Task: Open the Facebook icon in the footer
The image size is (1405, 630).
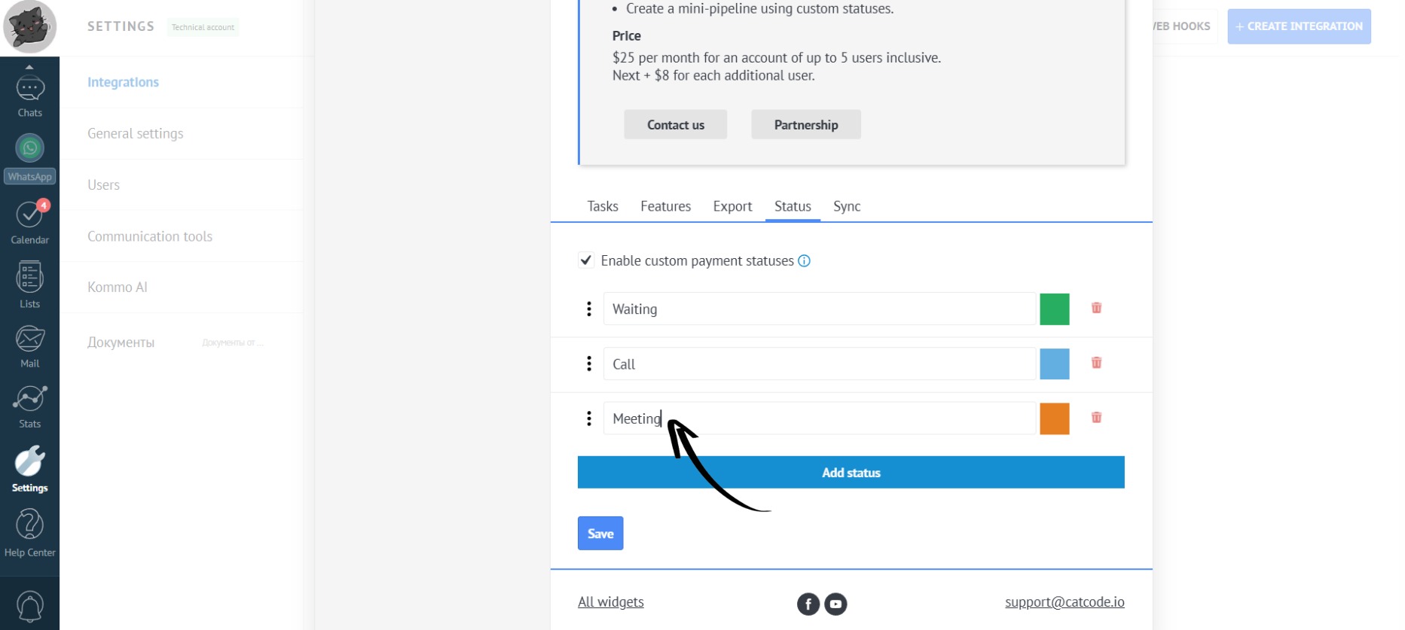Action: 808,604
